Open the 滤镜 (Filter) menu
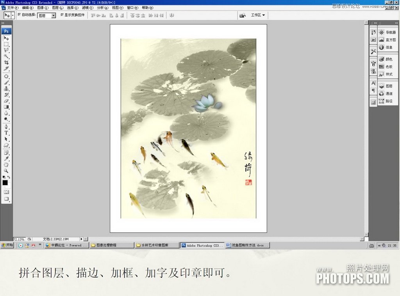This screenshot has height=296, width=400. pos(85,7)
